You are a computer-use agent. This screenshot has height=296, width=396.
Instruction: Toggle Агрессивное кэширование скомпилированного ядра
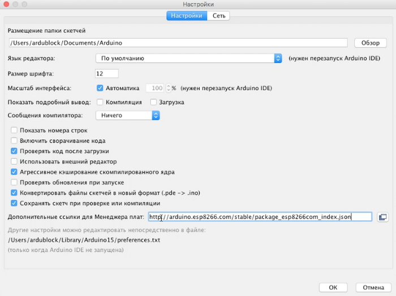14,172
